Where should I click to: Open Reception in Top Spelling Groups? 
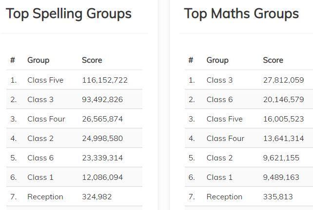[x=45, y=197]
